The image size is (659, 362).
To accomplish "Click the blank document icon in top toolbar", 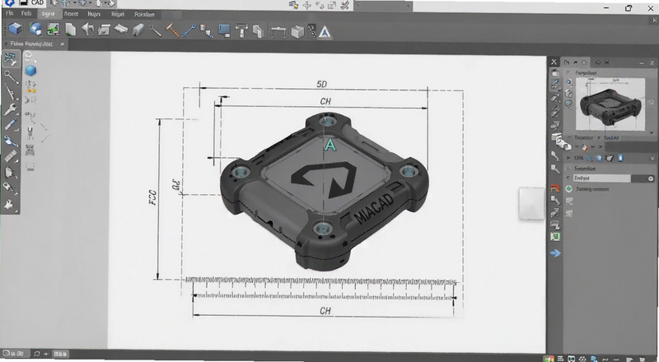I will coord(71,30).
